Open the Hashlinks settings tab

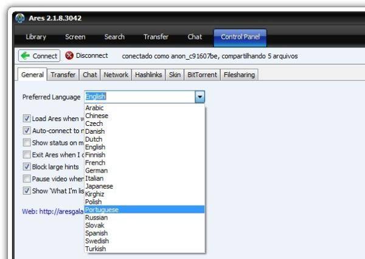[x=148, y=75]
